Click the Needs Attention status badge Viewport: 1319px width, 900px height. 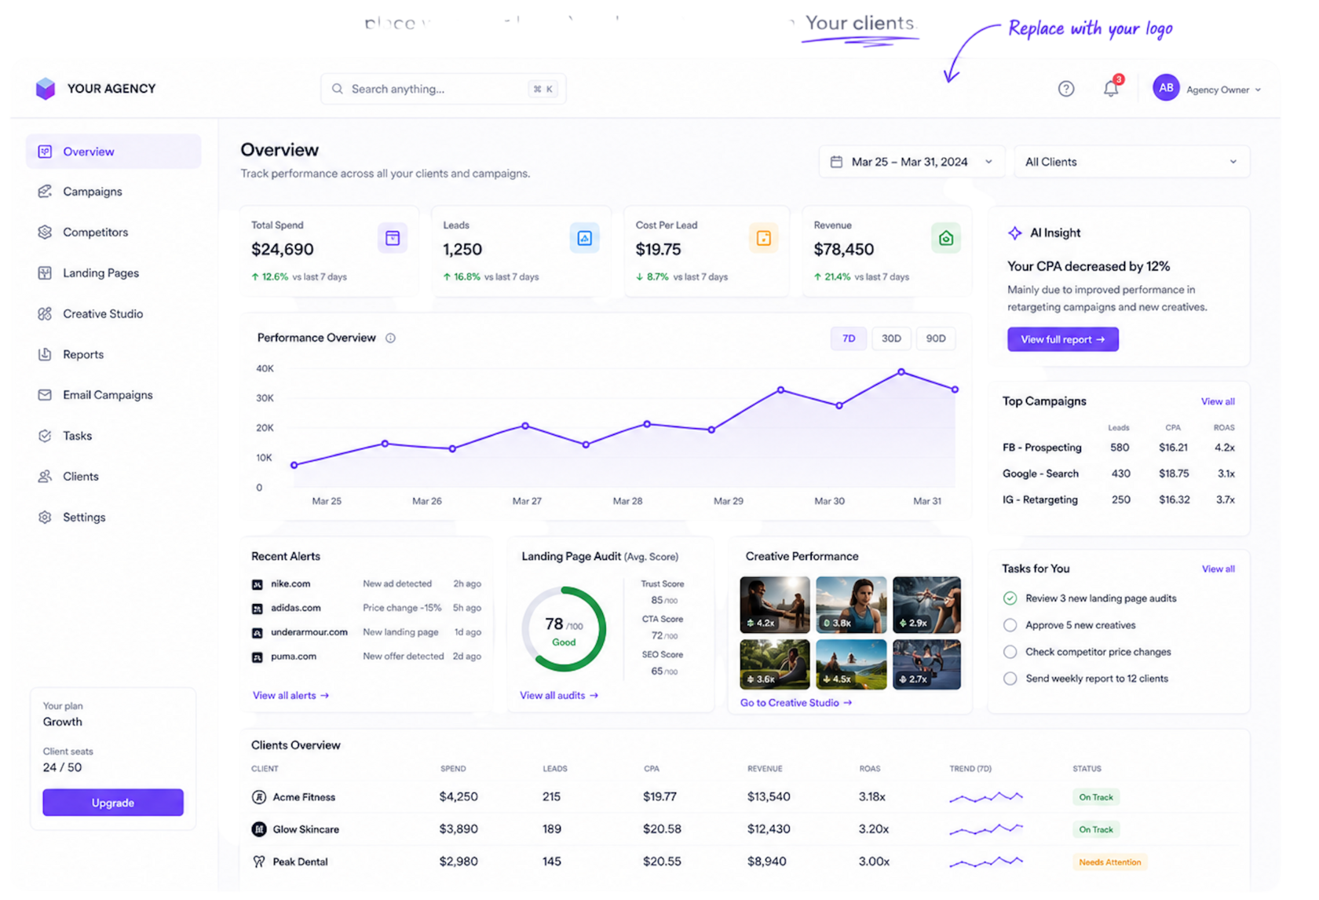(x=1109, y=862)
